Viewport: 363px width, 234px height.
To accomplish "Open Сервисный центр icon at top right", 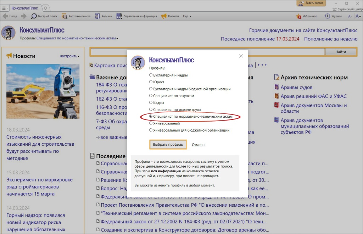I will point(334,9).
